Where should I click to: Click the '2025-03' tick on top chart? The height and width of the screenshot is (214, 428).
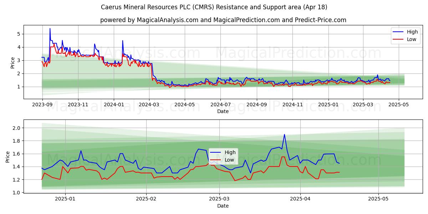tap(363, 105)
